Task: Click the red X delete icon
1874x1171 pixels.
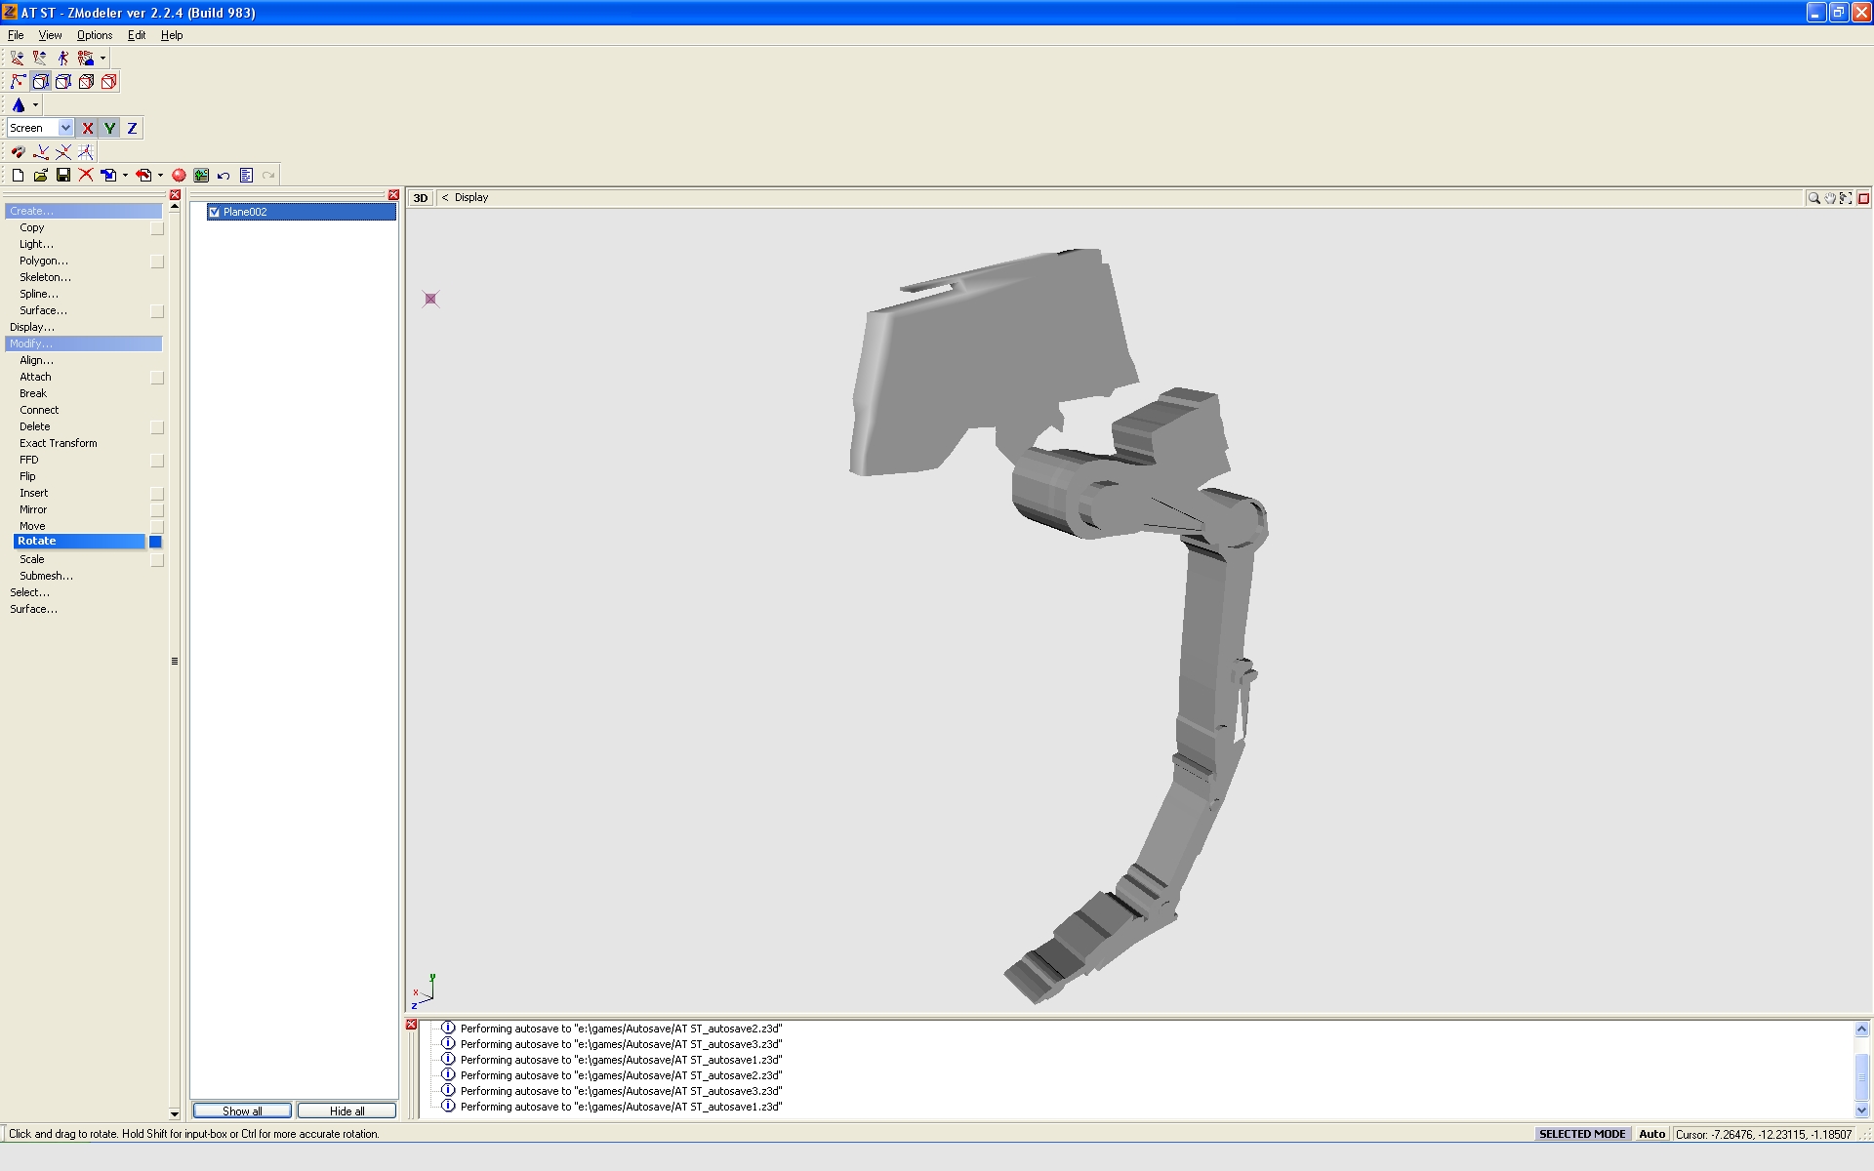Action: pos(86,176)
